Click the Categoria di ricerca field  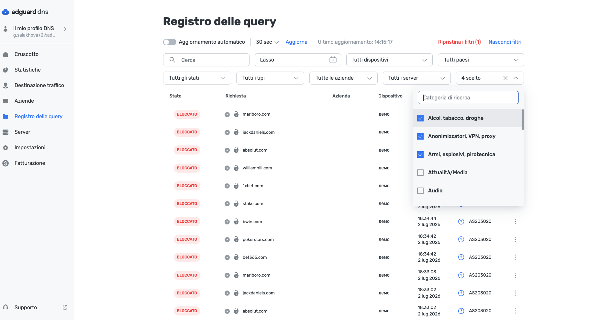pos(468,97)
